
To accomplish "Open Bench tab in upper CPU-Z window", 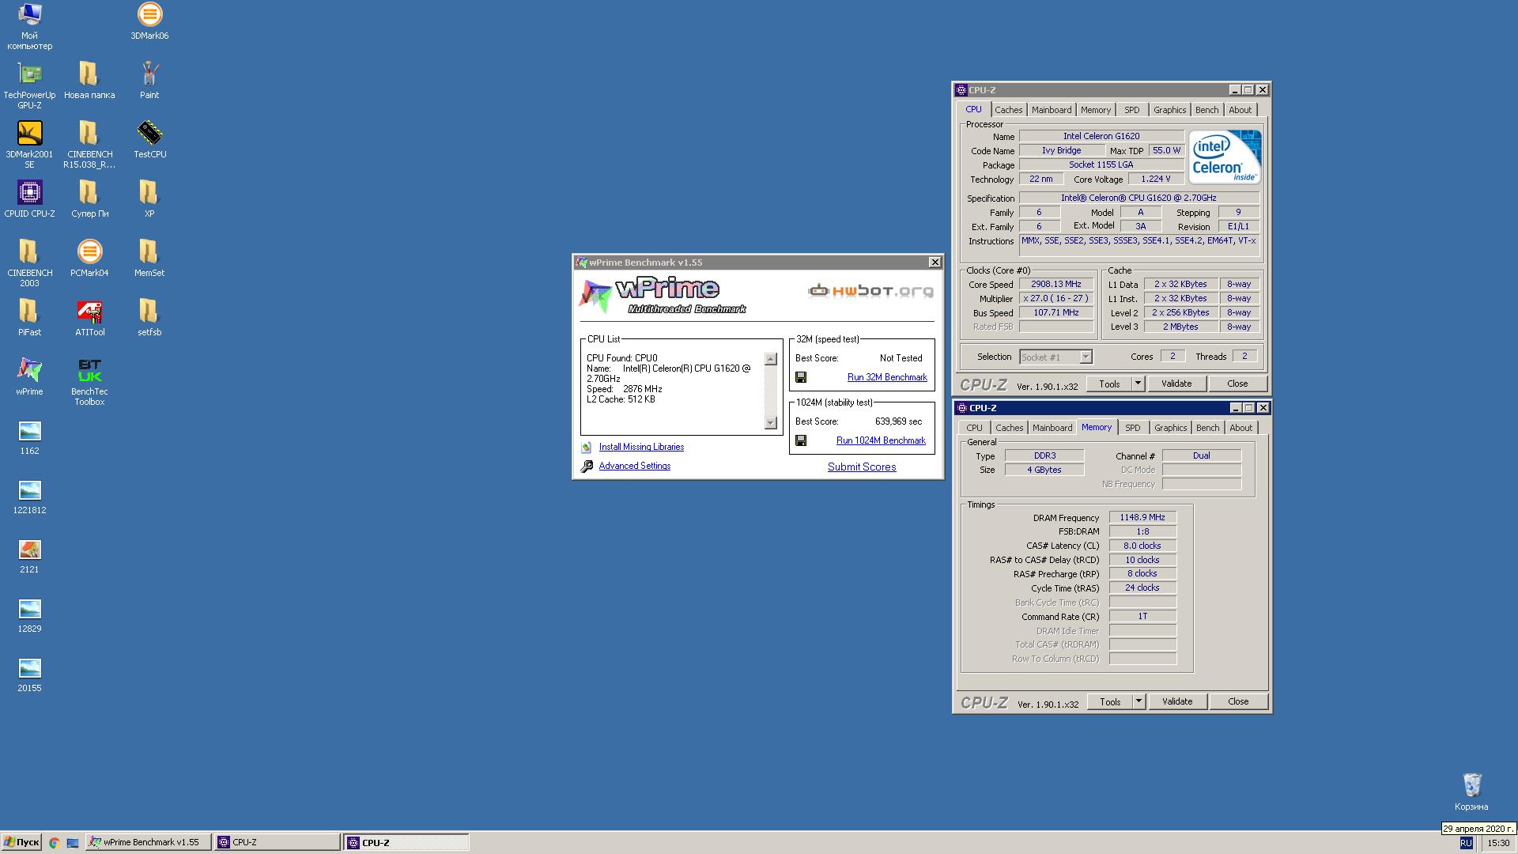I will click(1206, 110).
